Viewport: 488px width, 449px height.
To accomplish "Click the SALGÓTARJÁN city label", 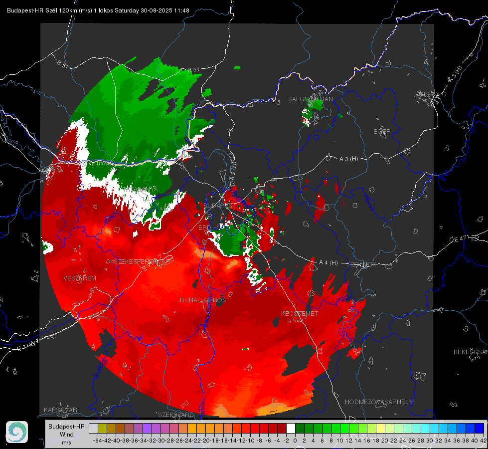I will click(310, 99).
